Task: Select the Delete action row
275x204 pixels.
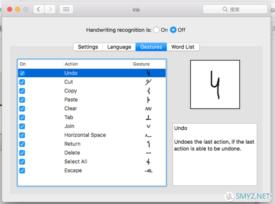Action: [x=92, y=153]
